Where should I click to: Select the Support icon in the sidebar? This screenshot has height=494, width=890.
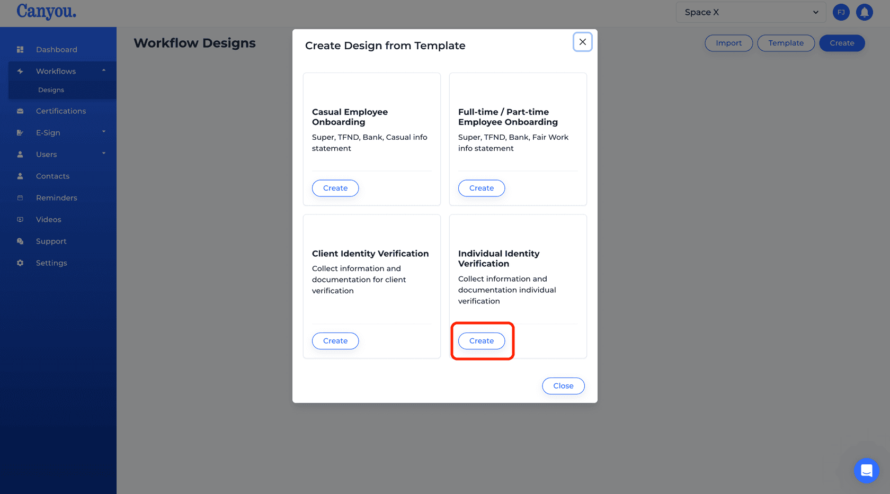20,241
